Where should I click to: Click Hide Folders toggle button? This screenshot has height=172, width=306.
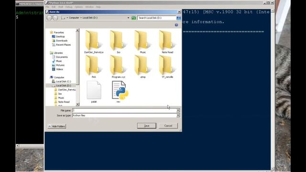coord(57,126)
